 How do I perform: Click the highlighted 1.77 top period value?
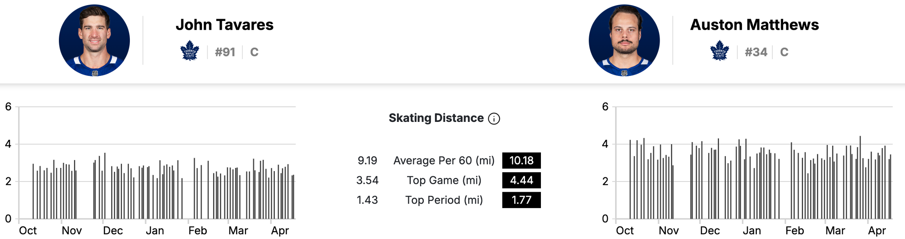click(521, 200)
